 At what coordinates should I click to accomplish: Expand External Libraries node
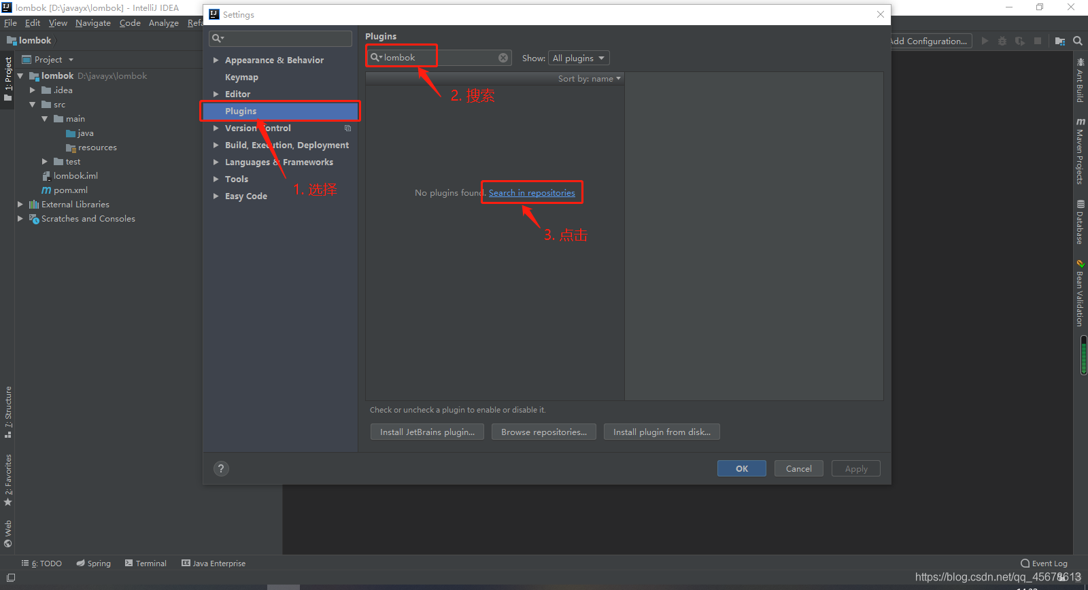(x=20, y=205)
